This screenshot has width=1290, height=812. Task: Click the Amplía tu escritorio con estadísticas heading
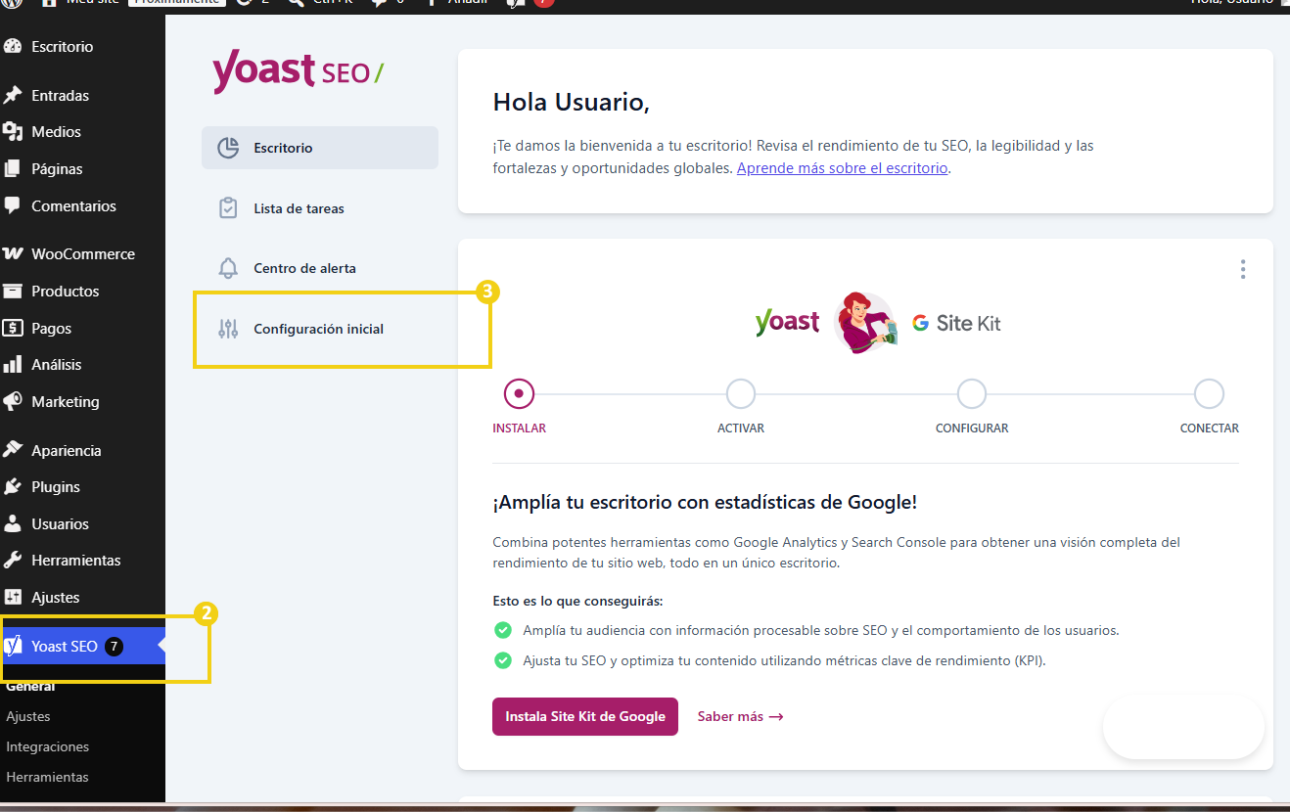(705, 503)
